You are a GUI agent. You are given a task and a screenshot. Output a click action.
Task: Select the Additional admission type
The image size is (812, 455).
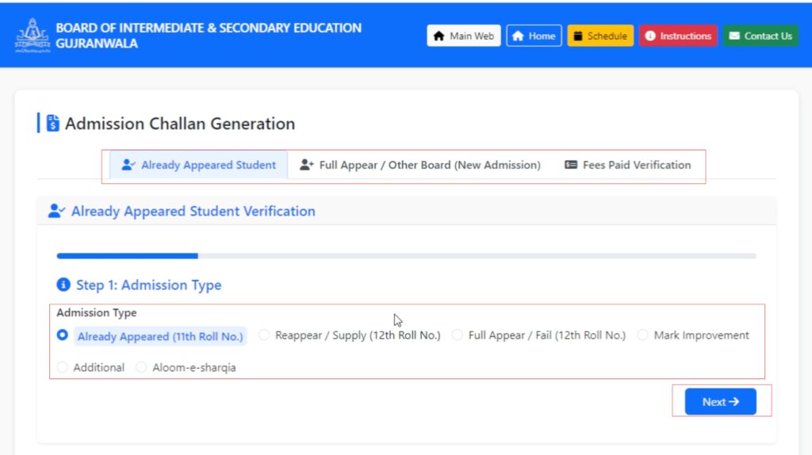pyautogui.click(x=63, y=368)
